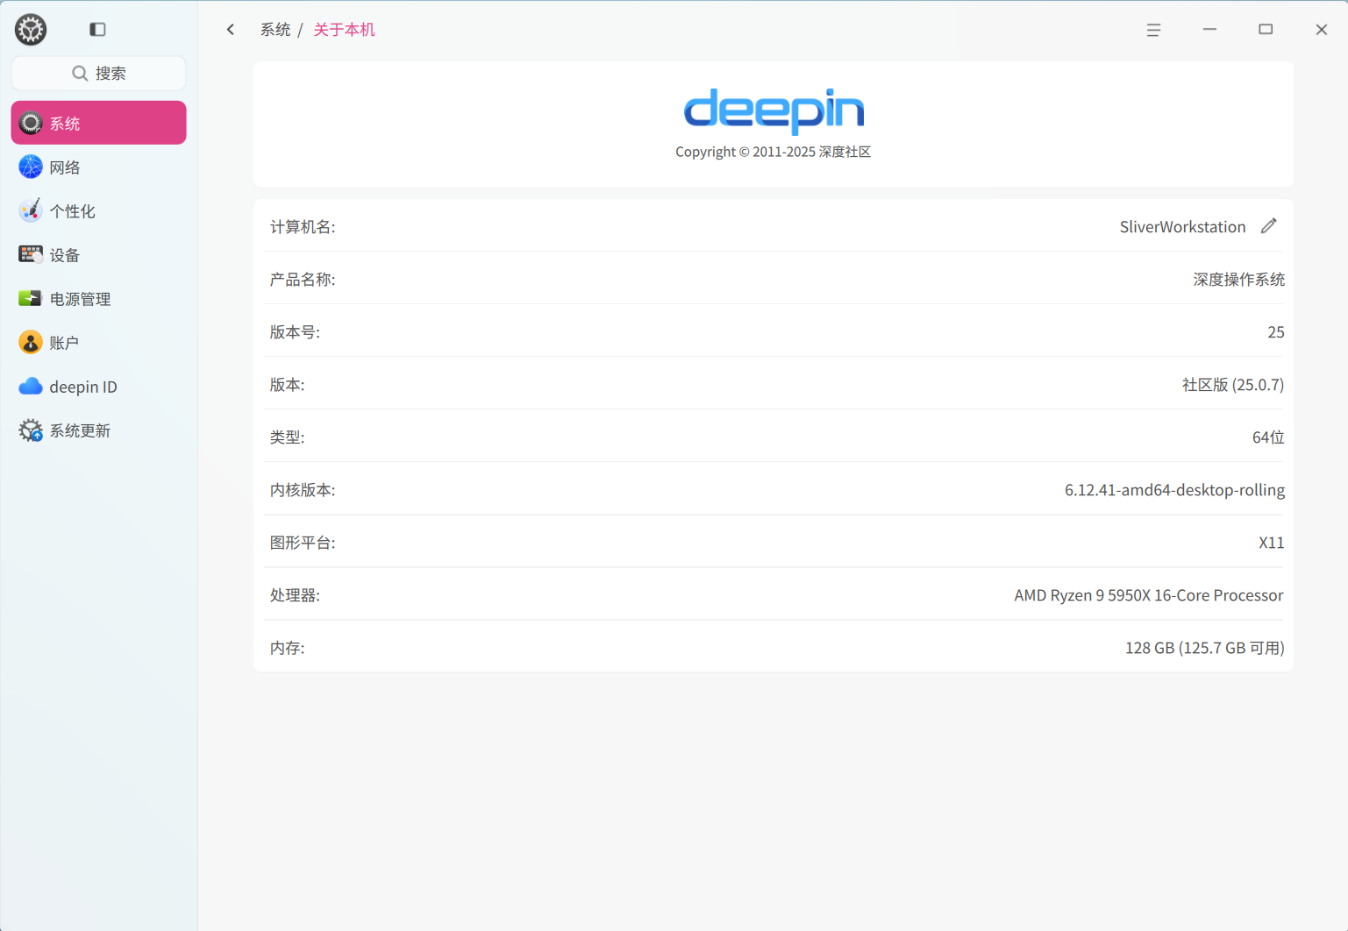
Task: Select 账户 in the sidebar
Action: point(98,342)
